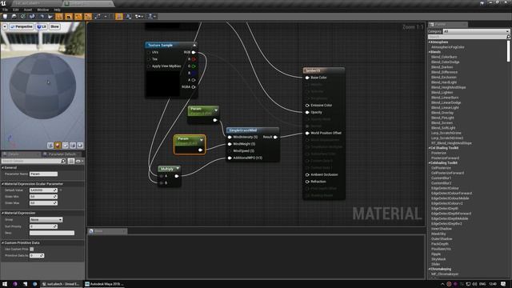Click the Default Value field

point(43,190)
